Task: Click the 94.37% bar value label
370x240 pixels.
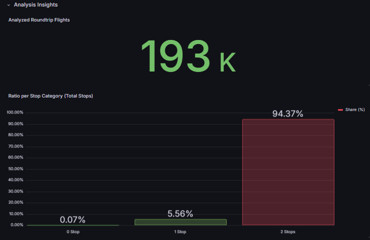Action: (288, 113)
